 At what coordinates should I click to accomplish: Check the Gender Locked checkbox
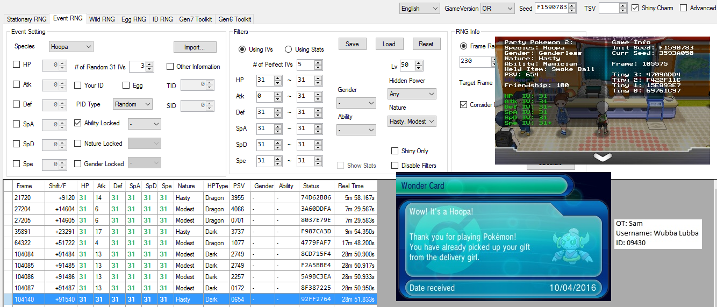[x=78, y=164]
